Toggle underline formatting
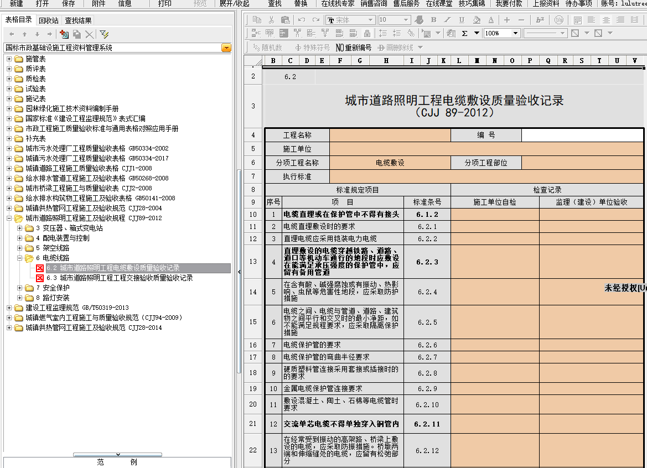The height and width of the screenshot is (468, 647). pos(462,20)
